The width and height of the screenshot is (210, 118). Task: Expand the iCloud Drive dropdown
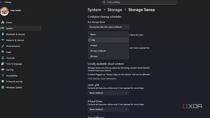click(108, 109)
